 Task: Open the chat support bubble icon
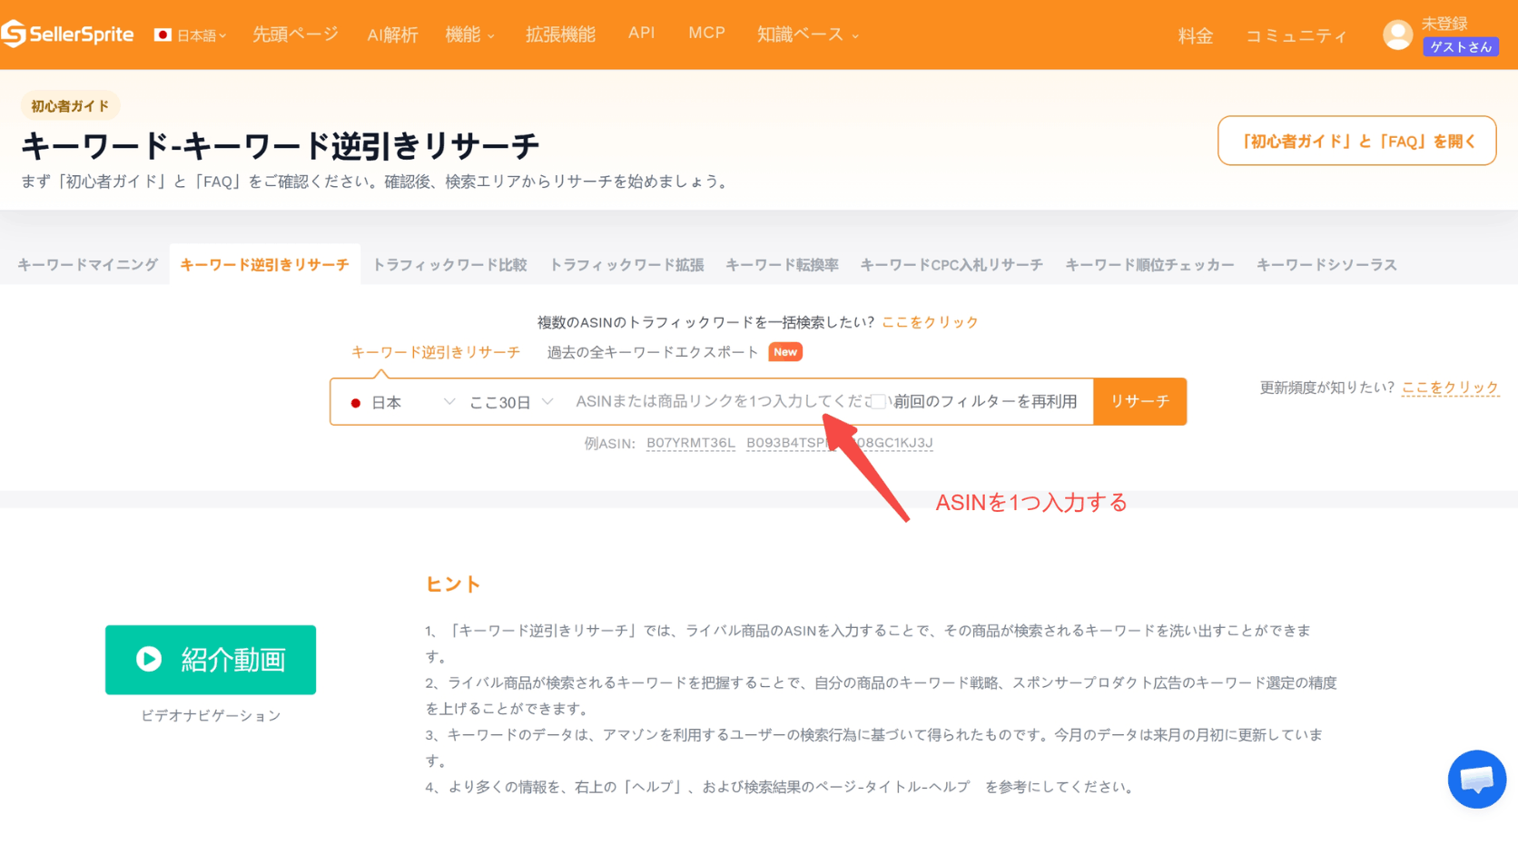pos(1476,779)
